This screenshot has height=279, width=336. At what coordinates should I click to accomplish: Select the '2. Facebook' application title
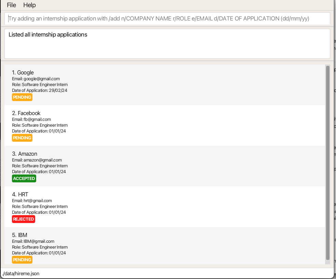[x=26, y=113]
